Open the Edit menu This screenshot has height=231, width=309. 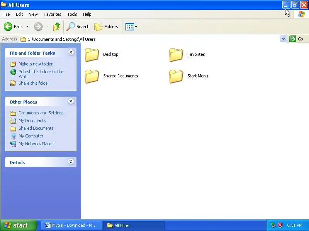click(19, 14)
